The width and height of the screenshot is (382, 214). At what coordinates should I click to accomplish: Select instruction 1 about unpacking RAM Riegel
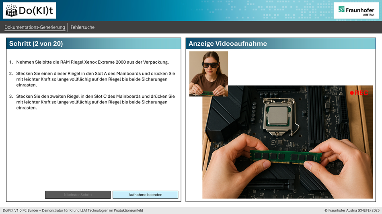(92, 62)
